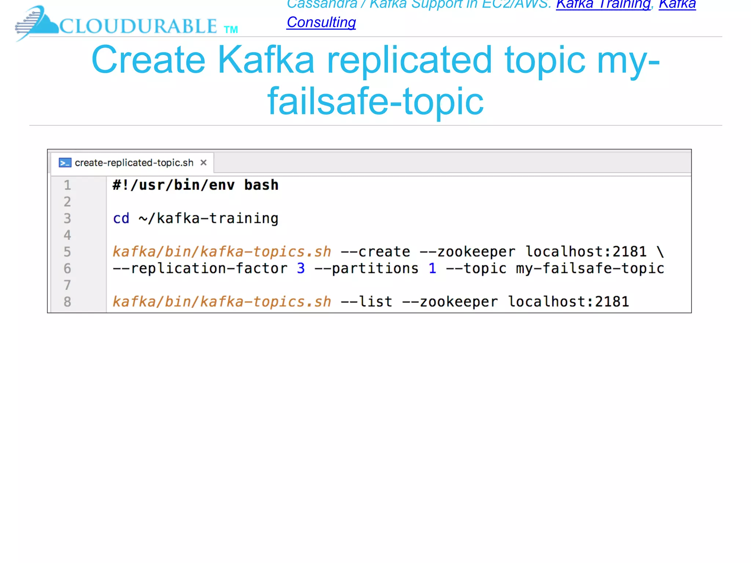
Task: Click line number 6 in the gutter
Action: pyautogui.click(x=67, y=269)
